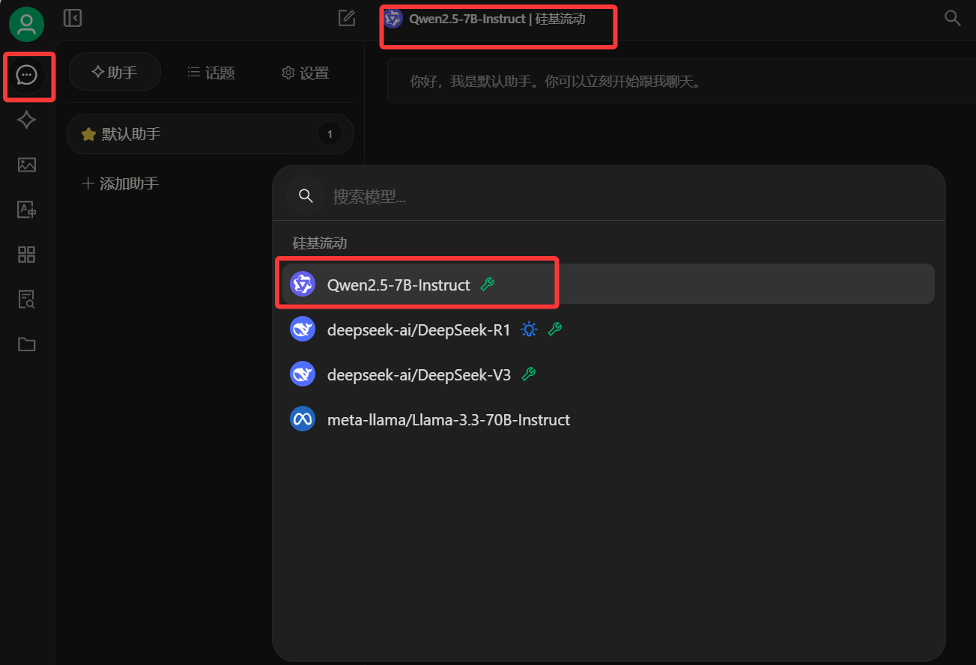976x665 pixels.
Task: Click the DeepSeek-R1 whale logo
Action: [303, 330]
